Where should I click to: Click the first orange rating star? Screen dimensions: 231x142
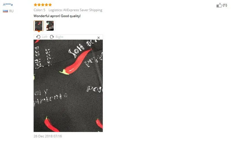click(35, 5)
